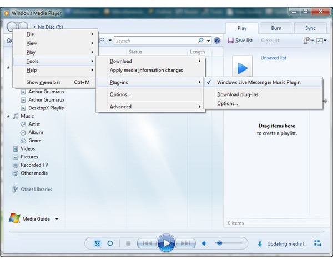Click the Save list disk icon
Image resolution: width=333 pixels, height=259 pixels.
230,41
